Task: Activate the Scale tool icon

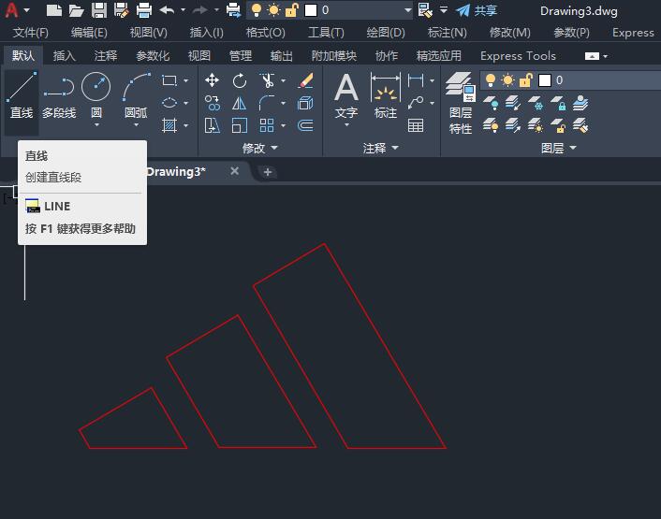Action: pos(240,125)
